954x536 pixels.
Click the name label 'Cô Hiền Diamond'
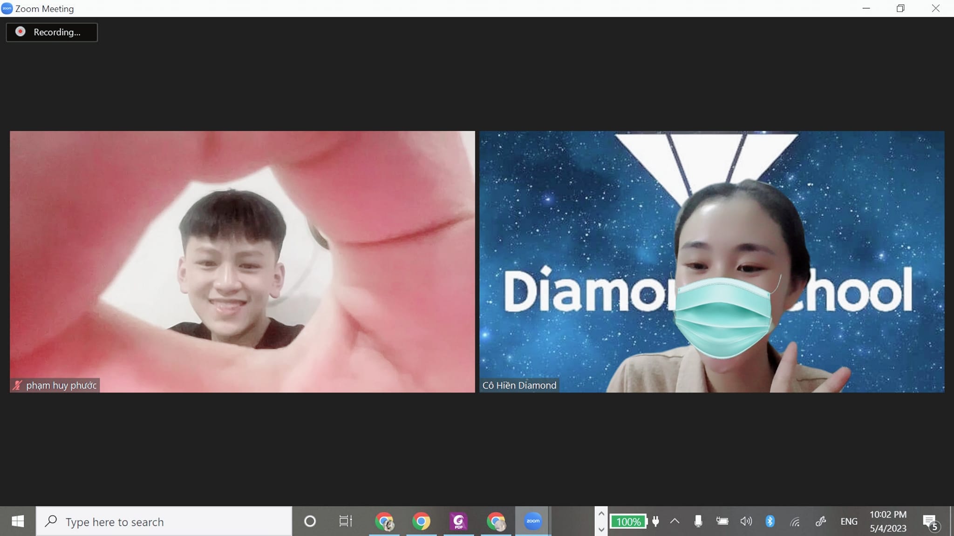pyautogui.click(x=519, y=385)
